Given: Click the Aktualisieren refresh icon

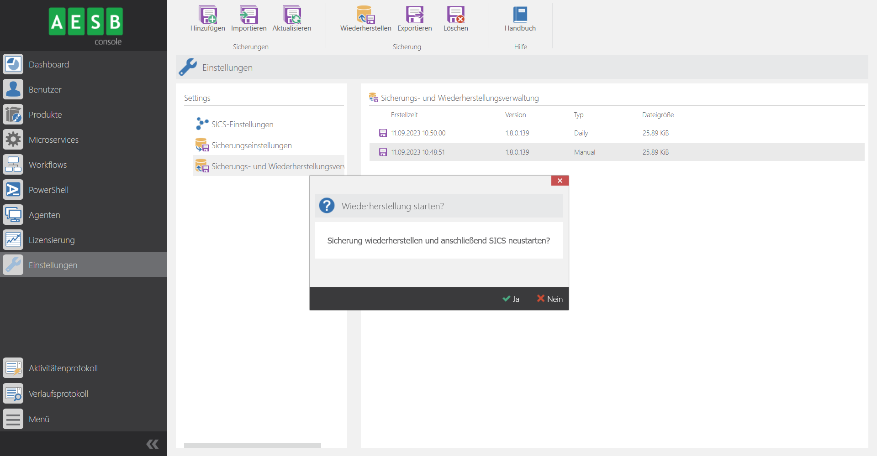Looking at the screenshot, I should [291, 15].
